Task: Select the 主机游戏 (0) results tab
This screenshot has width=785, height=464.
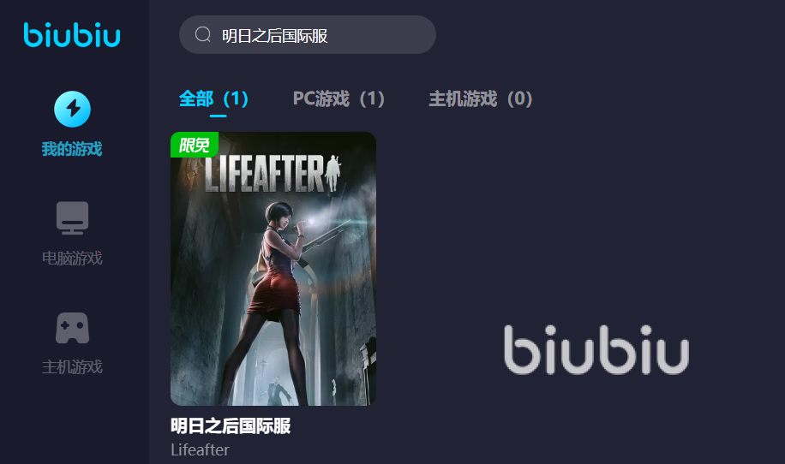Action: (480, 98)
